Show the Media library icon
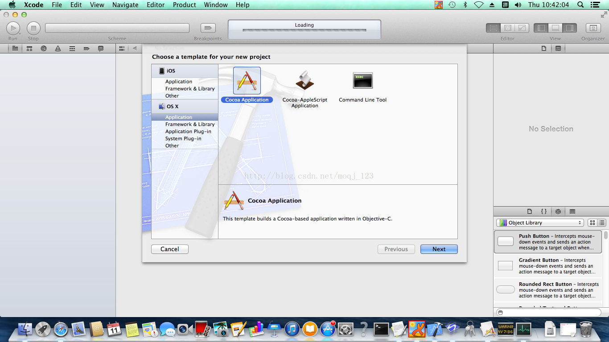This screenshot has width=609, height=342. click(572, 212)
